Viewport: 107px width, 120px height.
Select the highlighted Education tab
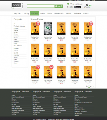(35, 13)
